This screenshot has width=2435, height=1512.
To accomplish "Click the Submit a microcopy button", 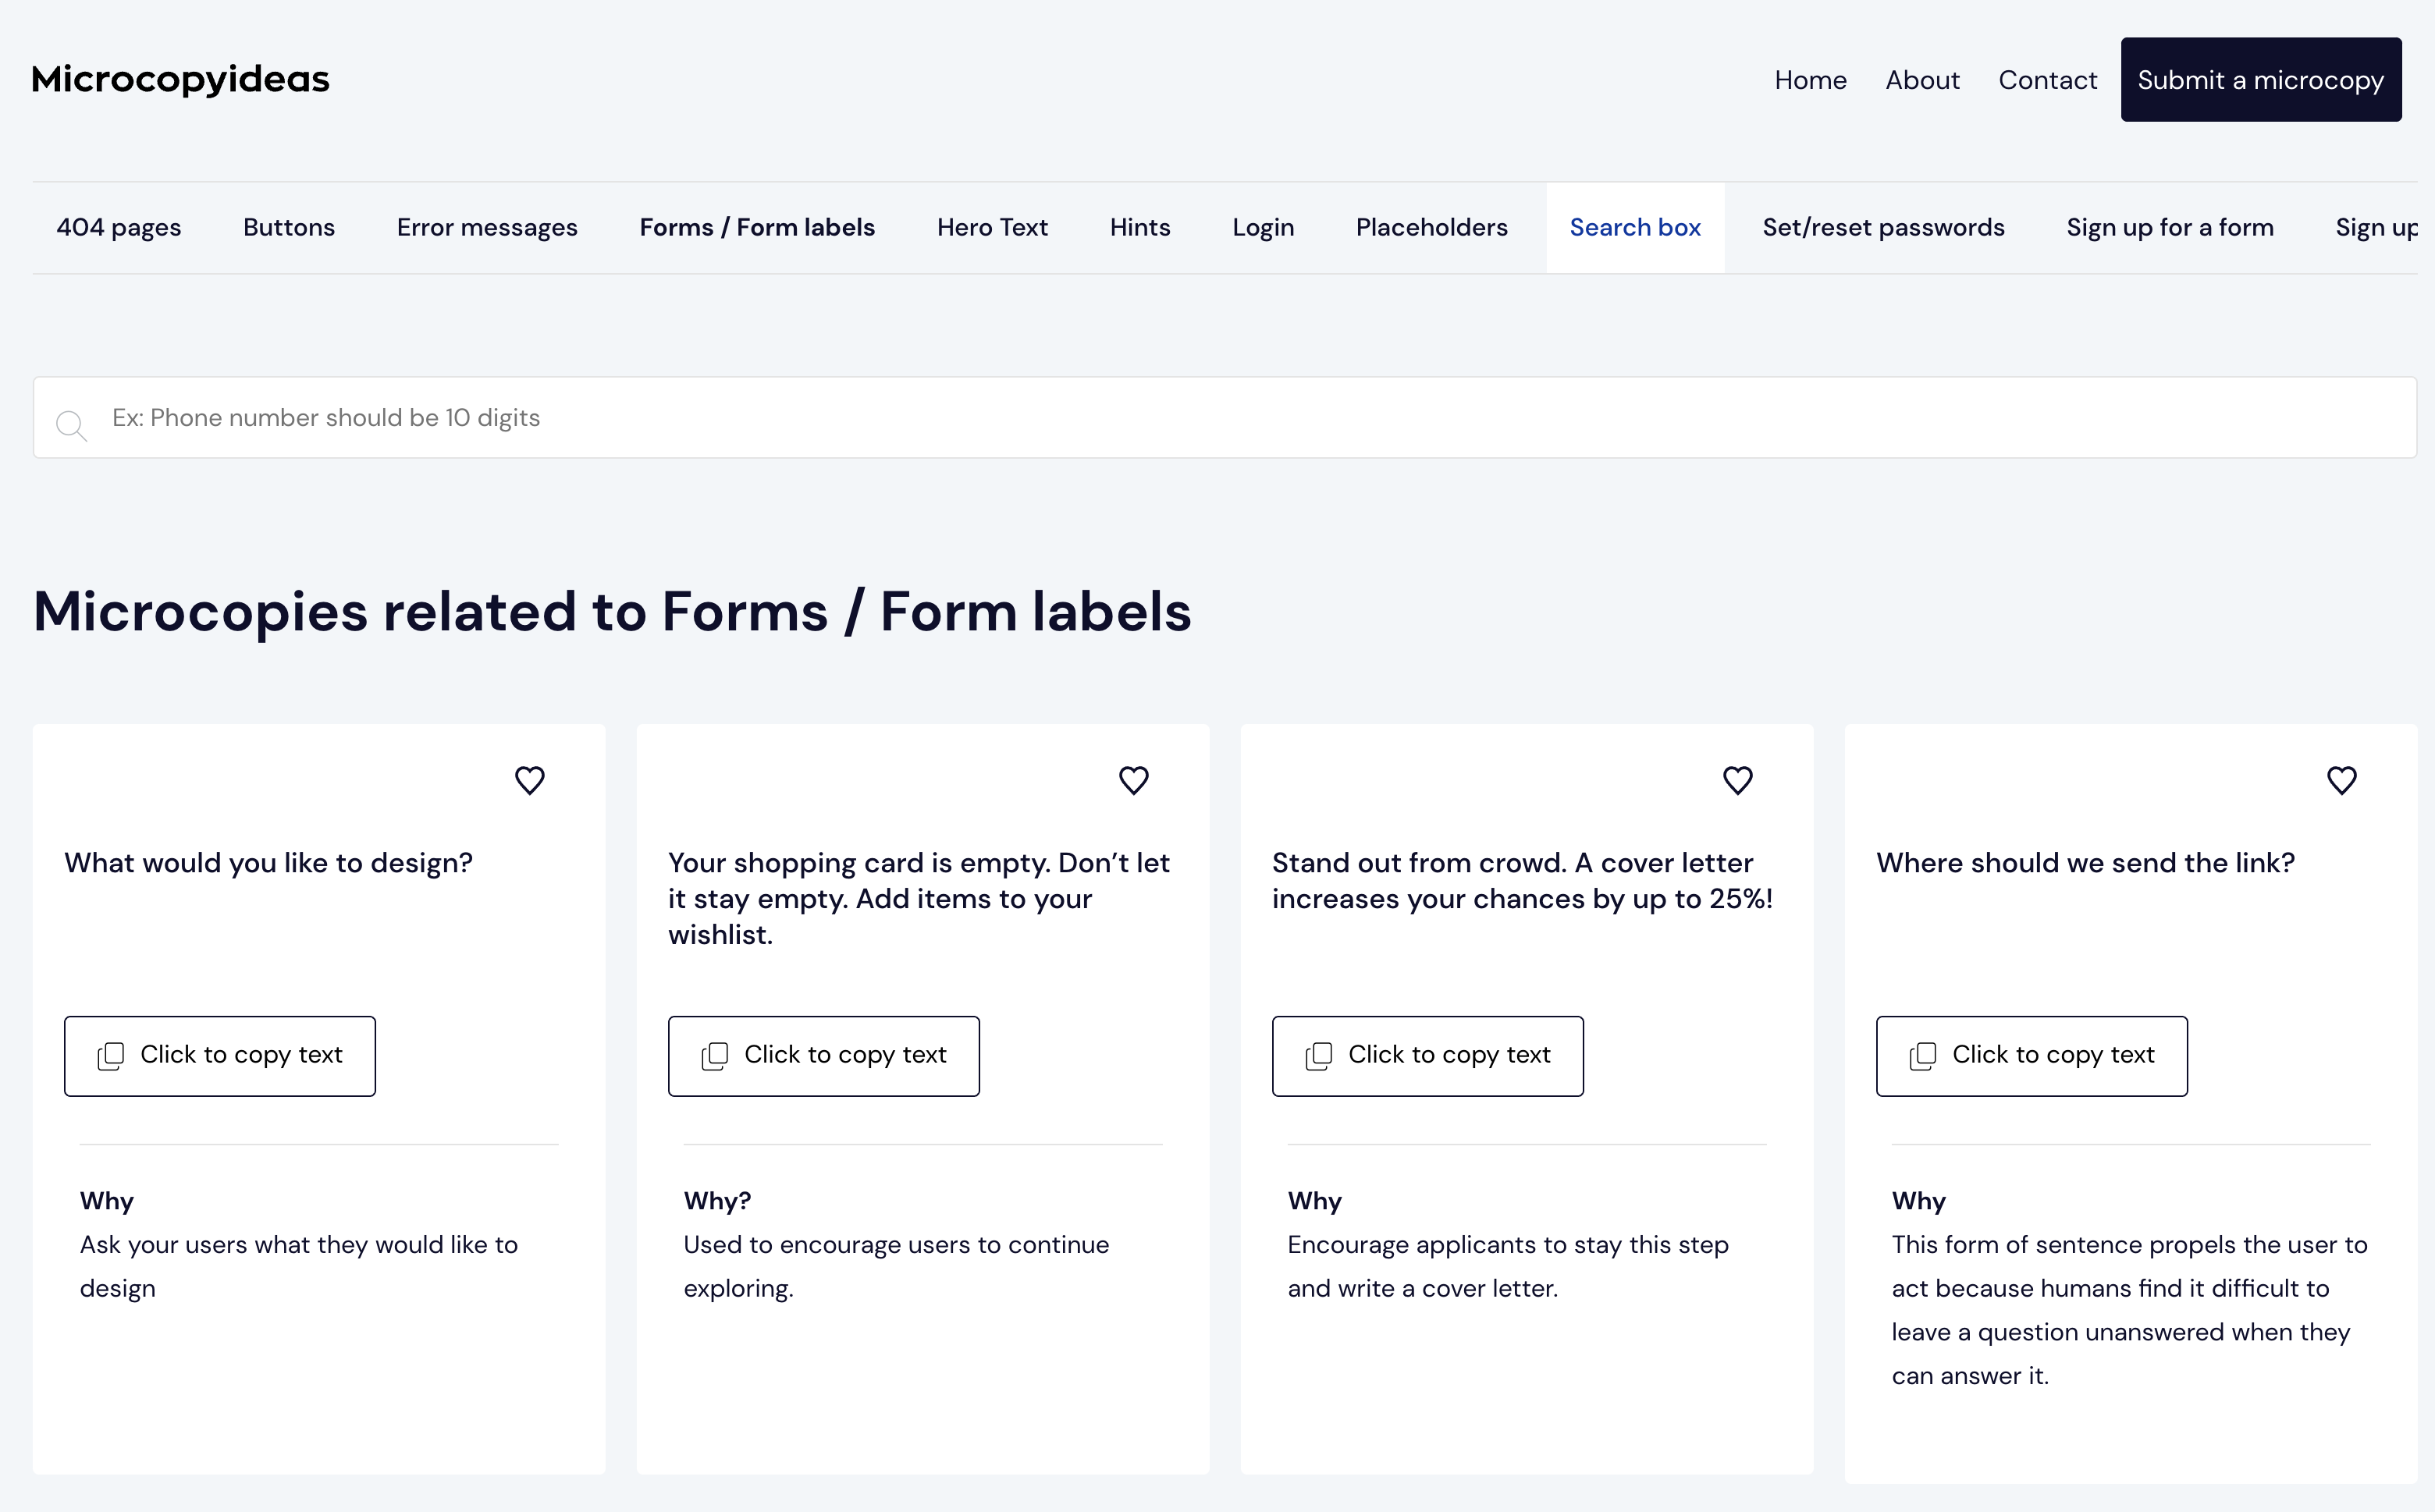I will 2261,79.
